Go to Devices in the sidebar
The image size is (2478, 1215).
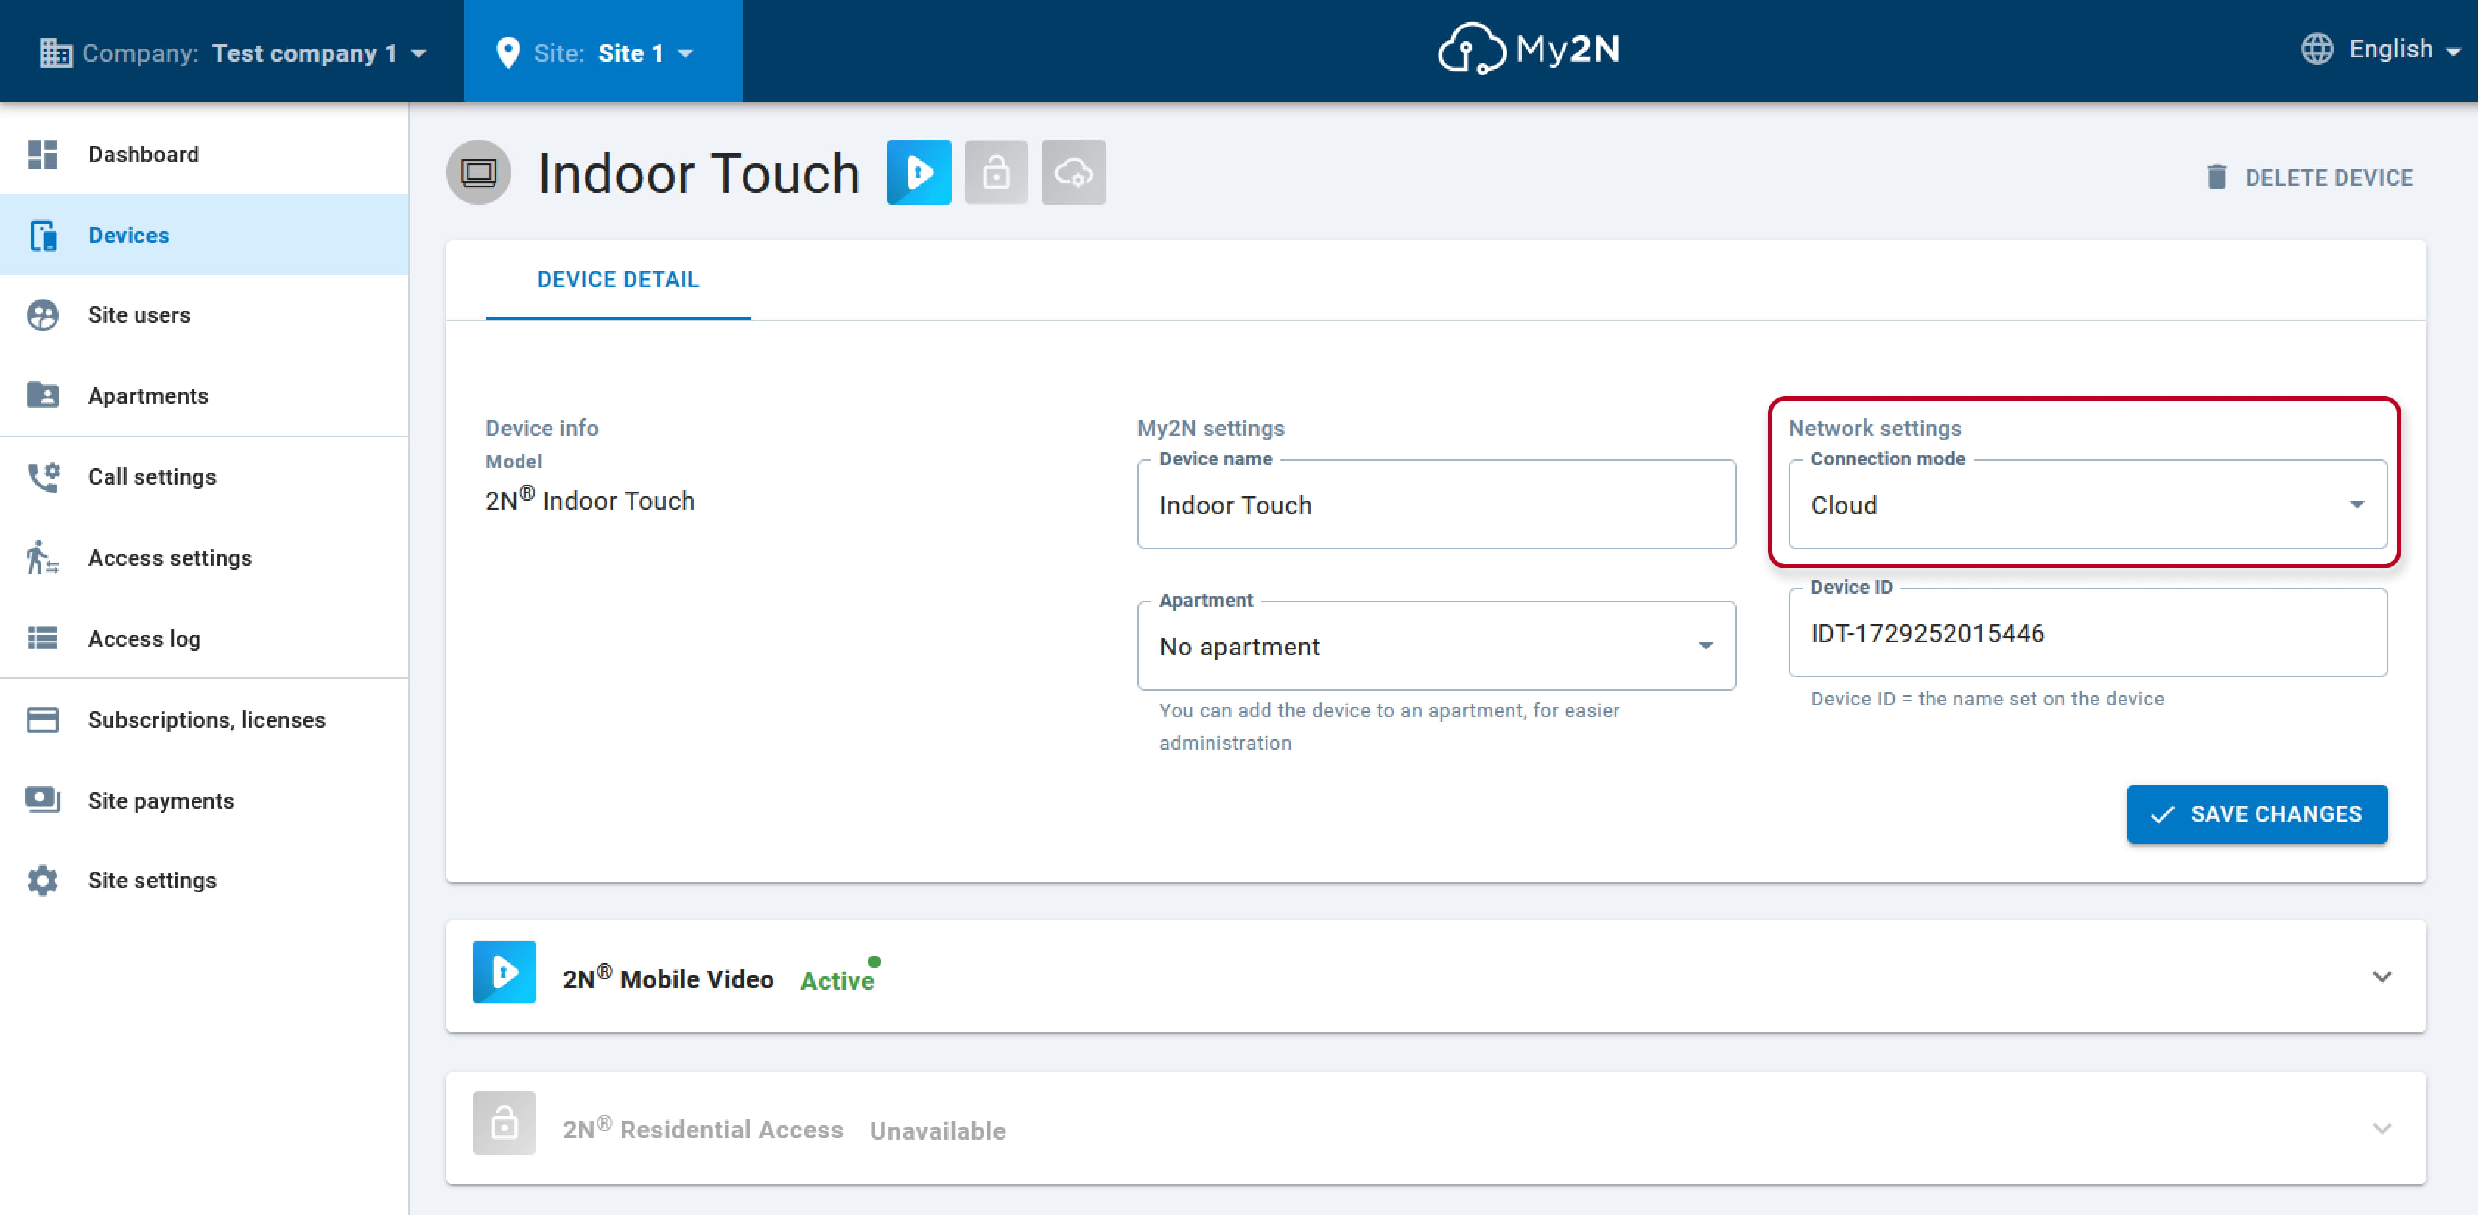[204, 235]
